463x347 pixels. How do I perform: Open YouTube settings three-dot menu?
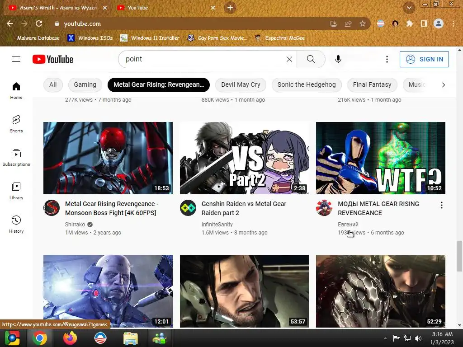387,59
